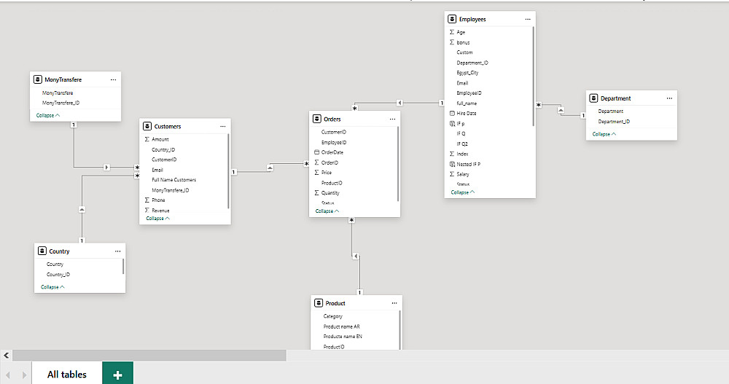Select the Salary field in Employees
This screenshot has width=729, height=384.
tap(463, 174)
